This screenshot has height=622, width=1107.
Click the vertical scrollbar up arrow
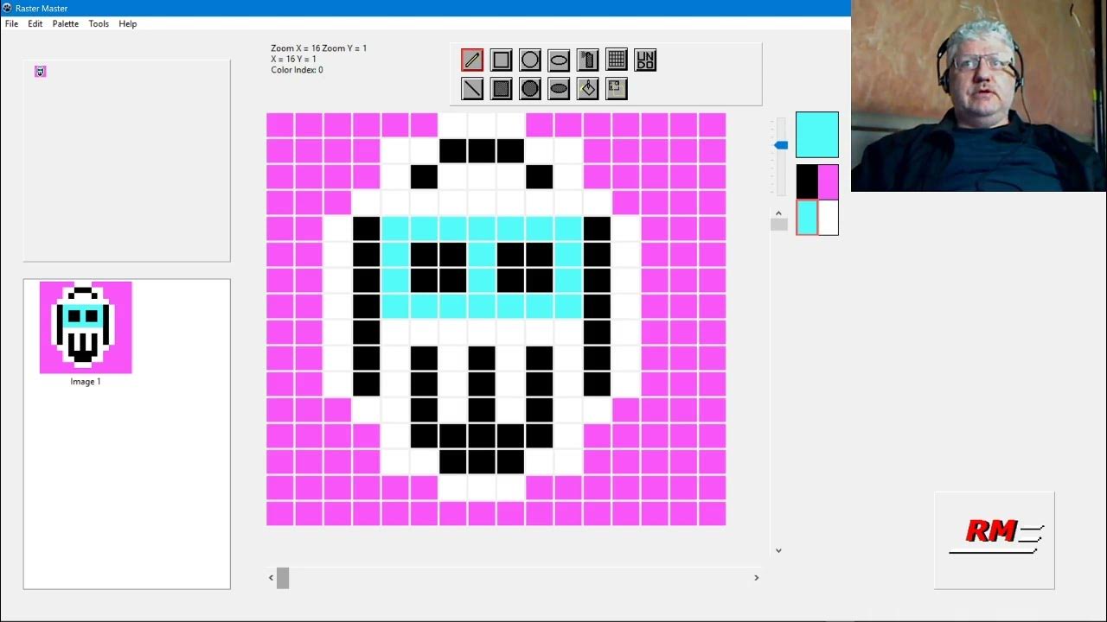tap(778, 213)
